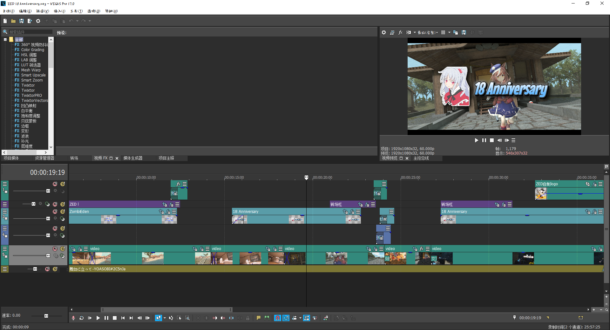Click the external monitor preview icon

(392, 32)
